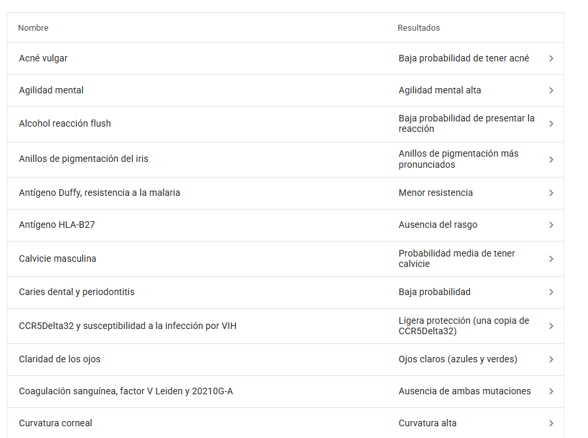This screenshot has width=588, height=438.
Task: Select 'Ausencia de ambas mutaciones' result
Action: pos(465,392)
